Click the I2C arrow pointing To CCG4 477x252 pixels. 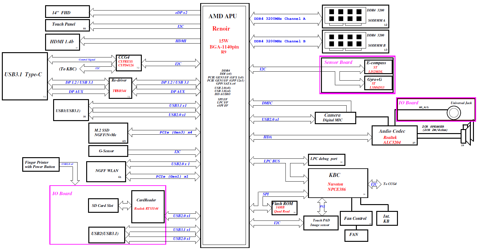coord(374,184)
